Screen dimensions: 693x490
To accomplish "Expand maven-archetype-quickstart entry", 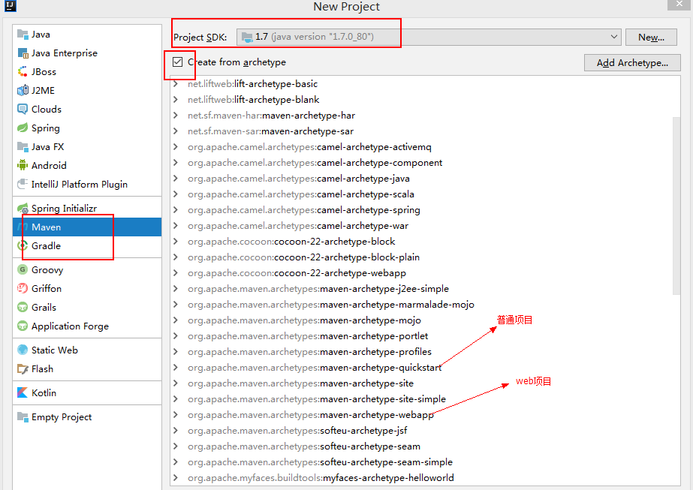I will 176,368.
